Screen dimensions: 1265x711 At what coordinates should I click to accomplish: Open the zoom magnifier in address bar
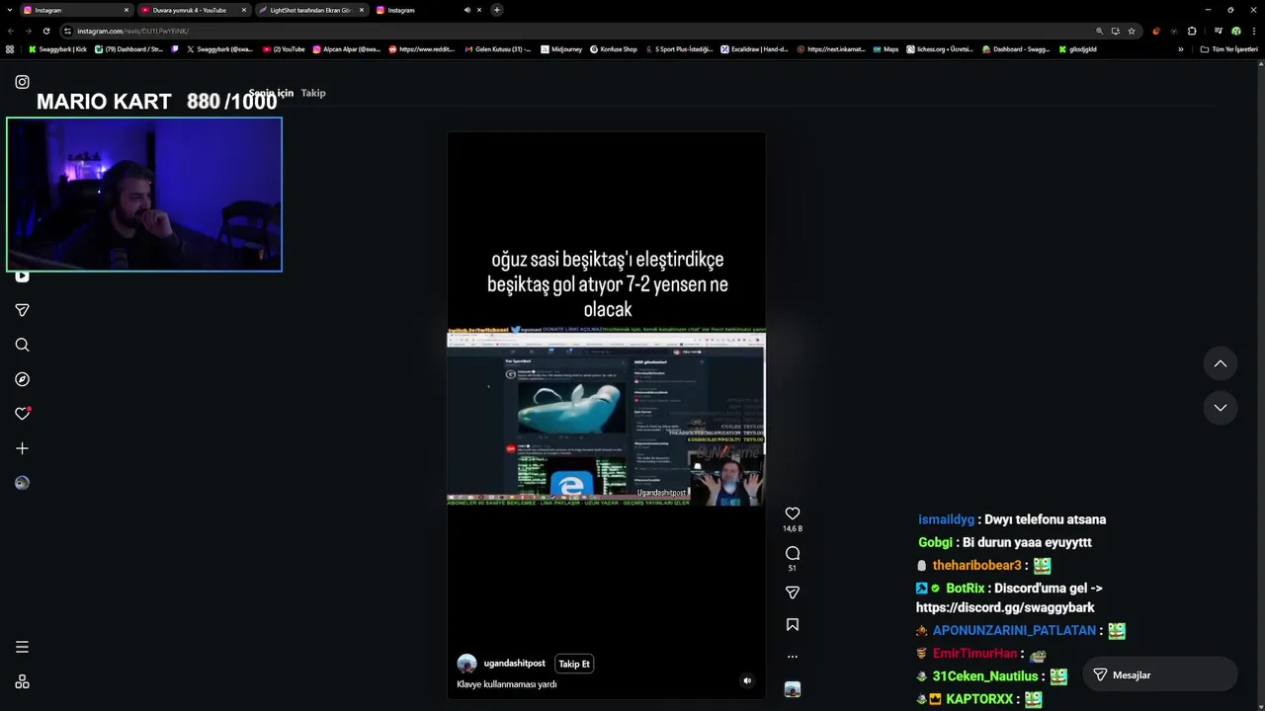coord(1099,31)
